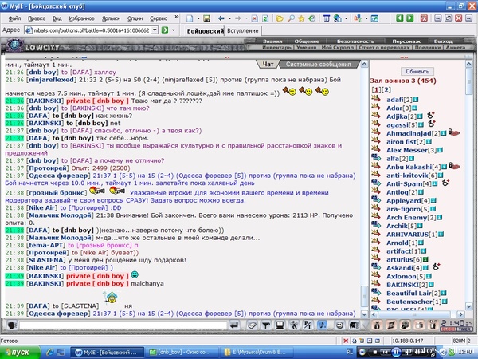Open Персонаж in the game menu
478x359 pixels.
tap(406, 41)
